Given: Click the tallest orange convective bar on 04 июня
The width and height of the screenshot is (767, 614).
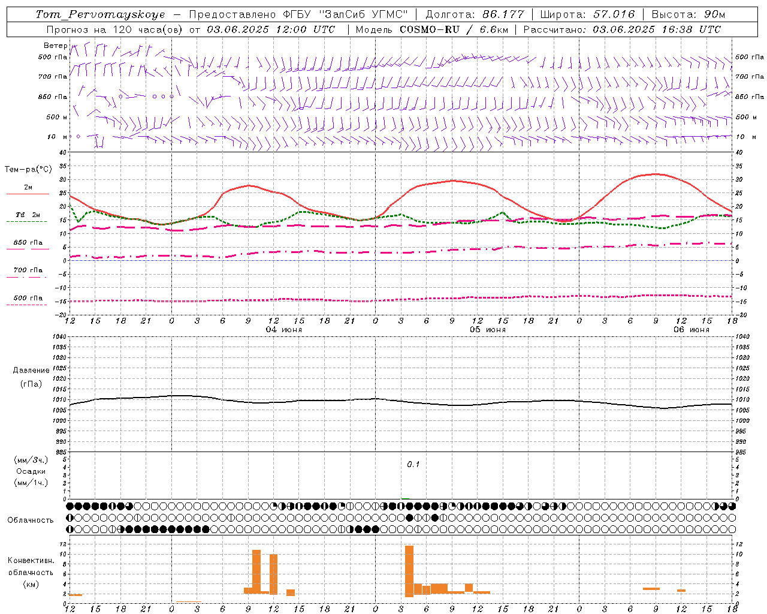Looking at the screenshot, I should pos(256,571).
